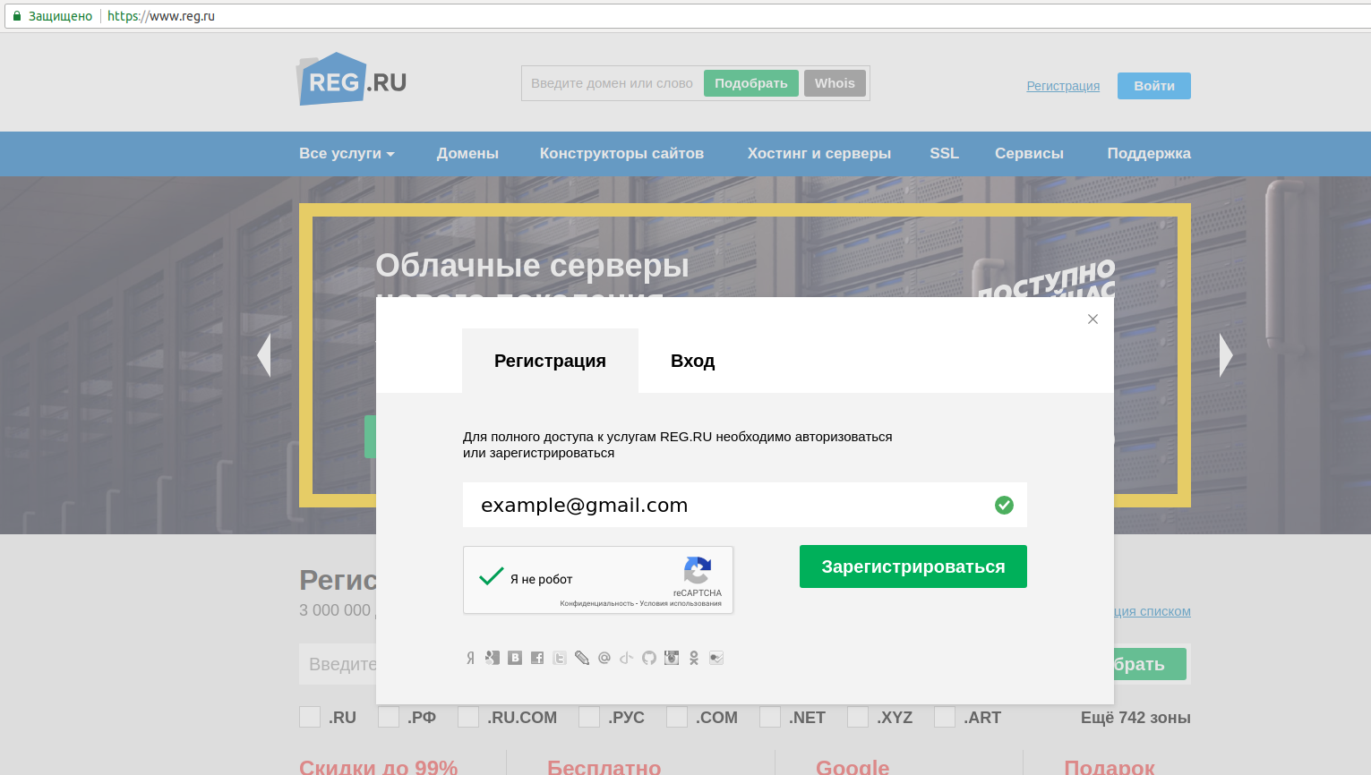
Task: Check the .РФ zone checkbox
Action: (389, 717)
